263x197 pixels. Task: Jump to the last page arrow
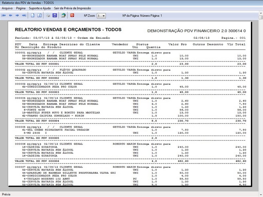click(24, 15)
